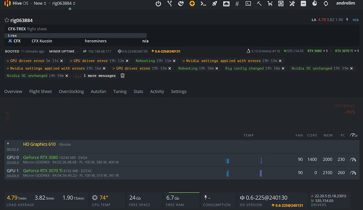The width and height of the screenshot is (363, 210).
Task: Click the t-rex miner label
Action: tap(12, 35)
